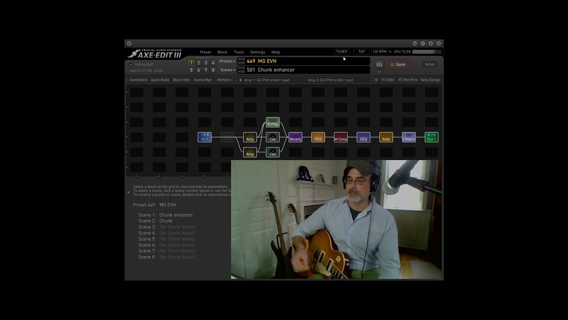Open Sets/Songs

[x=430, y=80]
